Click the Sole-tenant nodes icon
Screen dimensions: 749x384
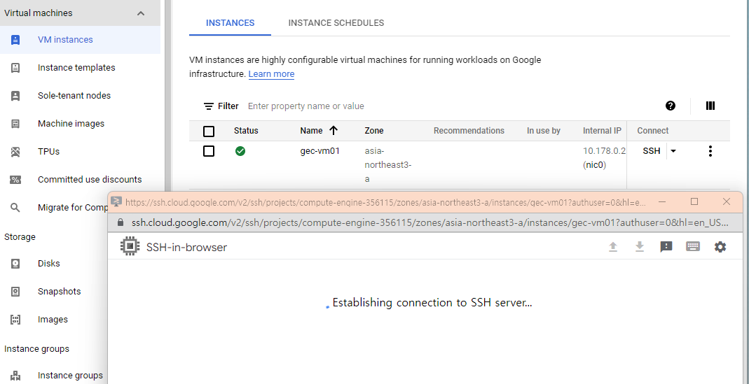tap(15, 95)
